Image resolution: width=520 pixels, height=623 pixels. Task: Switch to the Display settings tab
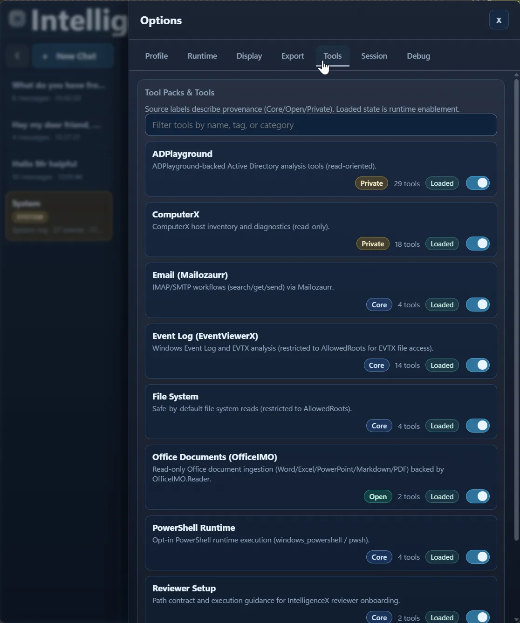(x=249, y=56)
